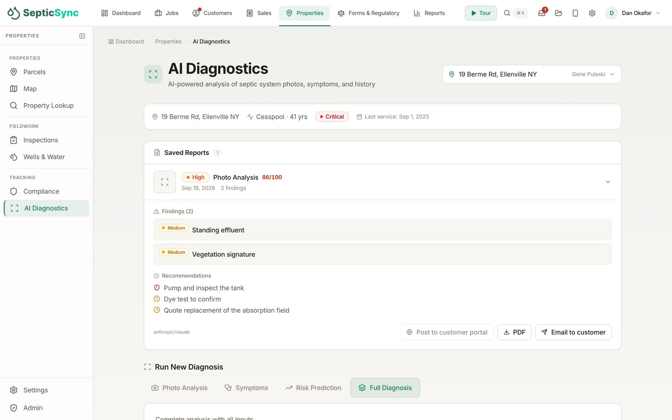Click the Run New Diagnosis heading
The width and height of the screenshot is (672, 420).
point(189,367)
